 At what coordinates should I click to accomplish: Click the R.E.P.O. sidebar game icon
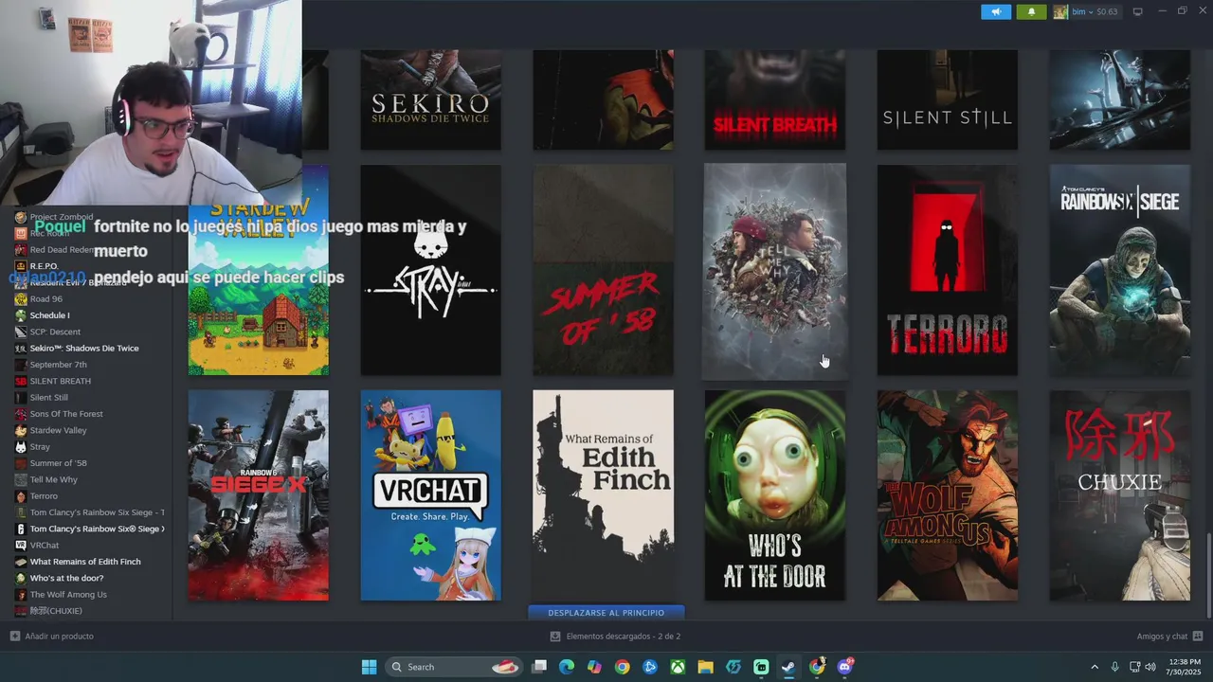21,266
